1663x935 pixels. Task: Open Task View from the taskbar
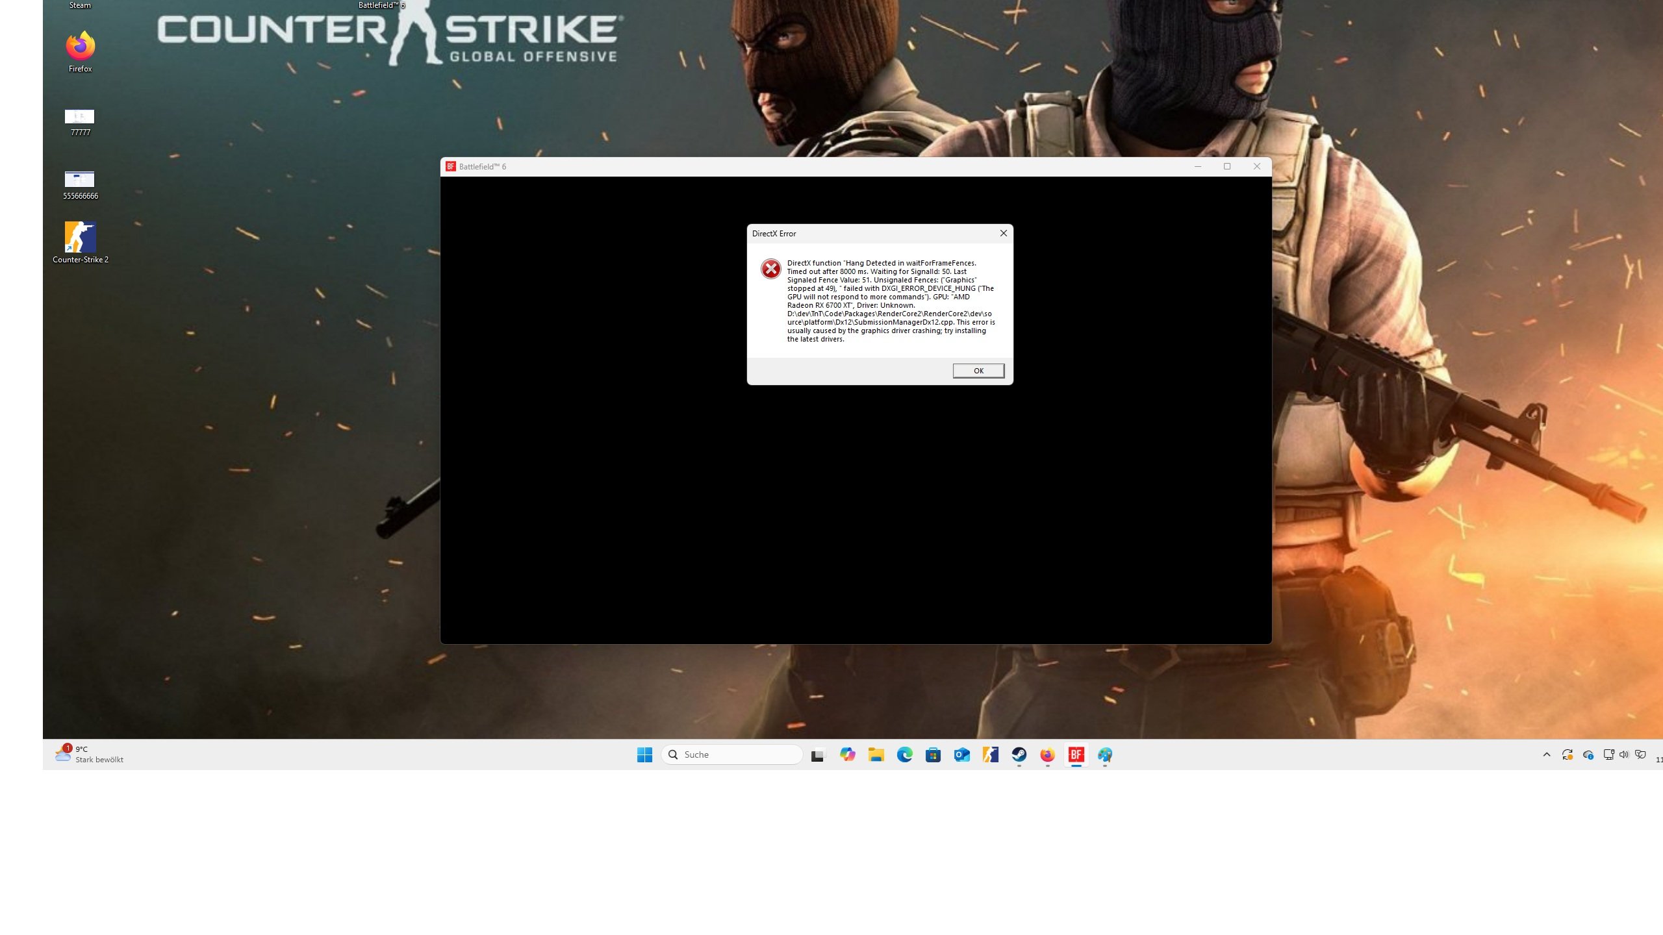pos(818,754)
